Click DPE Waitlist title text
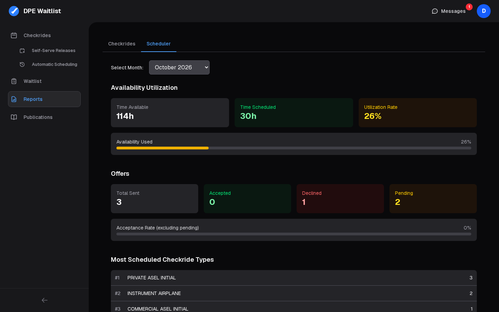Viewport: 499px width, 312px height. click(42, 11)
